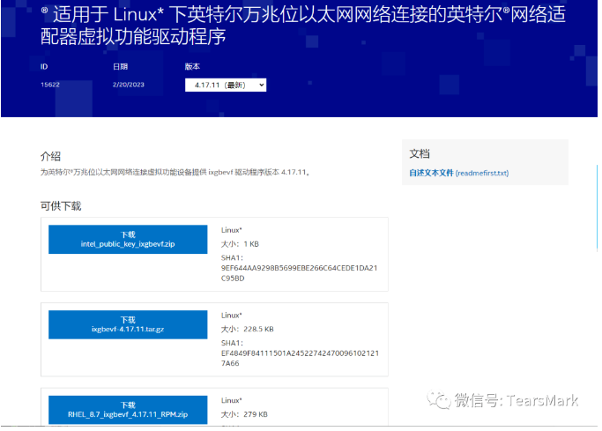Click the 文档 panel heading
The image size is (602, 431).
(420, 154)
